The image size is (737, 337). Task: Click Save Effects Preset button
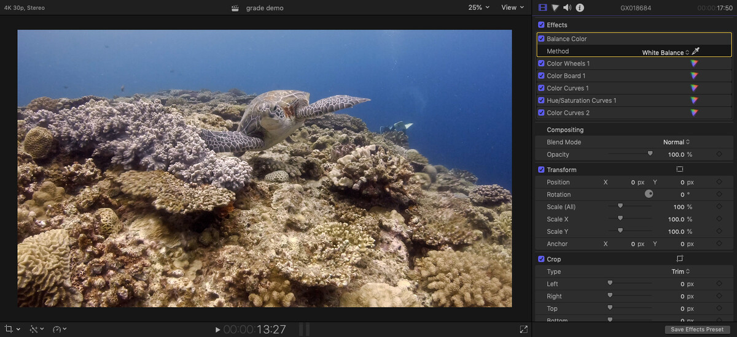[x=697, y=330]
